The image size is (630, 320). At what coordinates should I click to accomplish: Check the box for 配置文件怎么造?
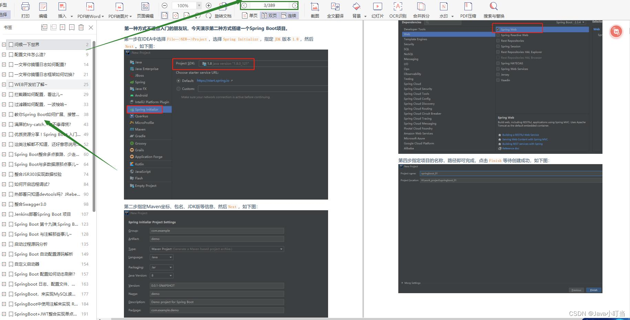pos(11,54)
